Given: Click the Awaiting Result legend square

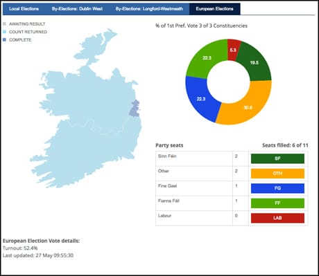Looking at the screenshot, I should pos(4,24).
